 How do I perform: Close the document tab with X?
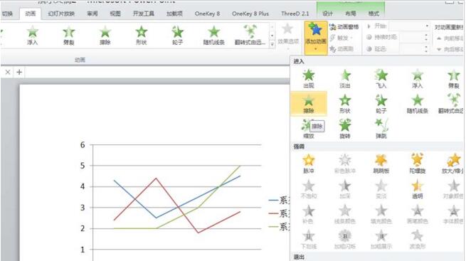pyautogui.click(x=8, y=72)
